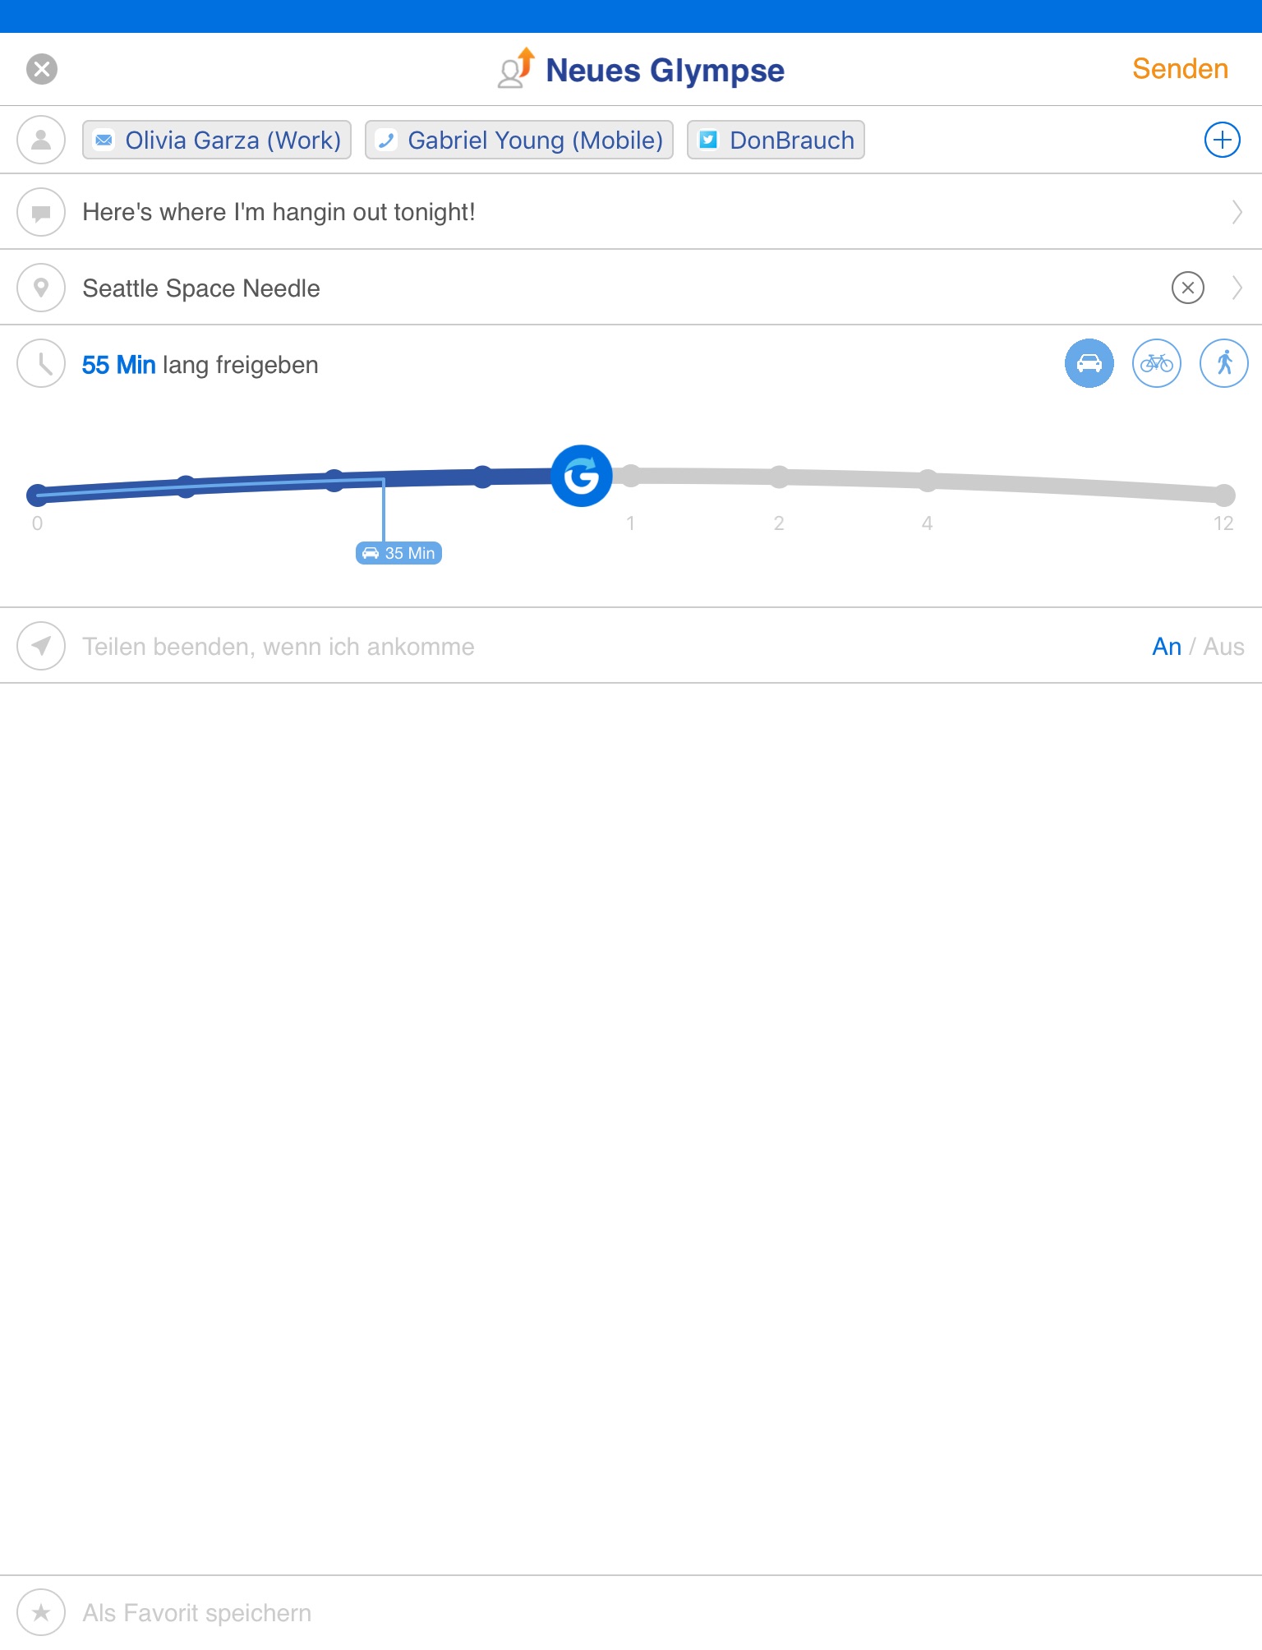Clear the Seattle Space Needle destination
Screen dimensions: 1262x1650
(x=1187, y=288)
